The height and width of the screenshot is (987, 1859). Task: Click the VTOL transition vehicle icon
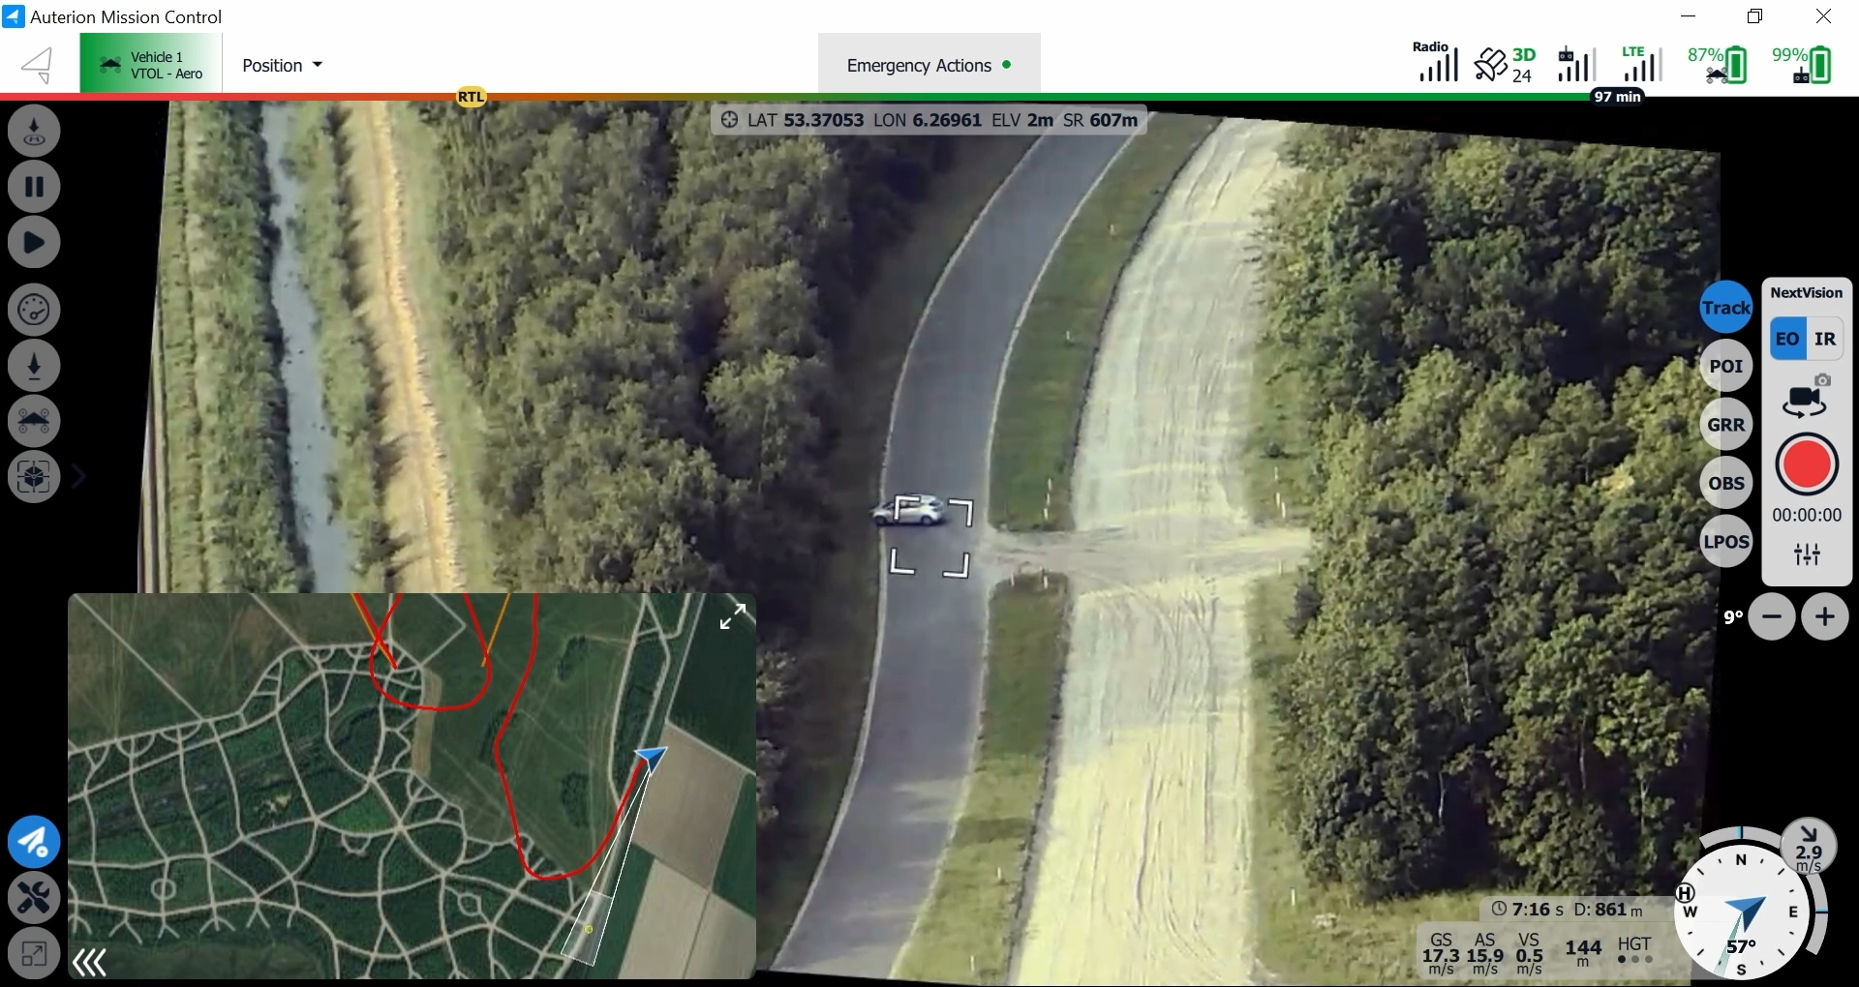click(x=34, y=422)
